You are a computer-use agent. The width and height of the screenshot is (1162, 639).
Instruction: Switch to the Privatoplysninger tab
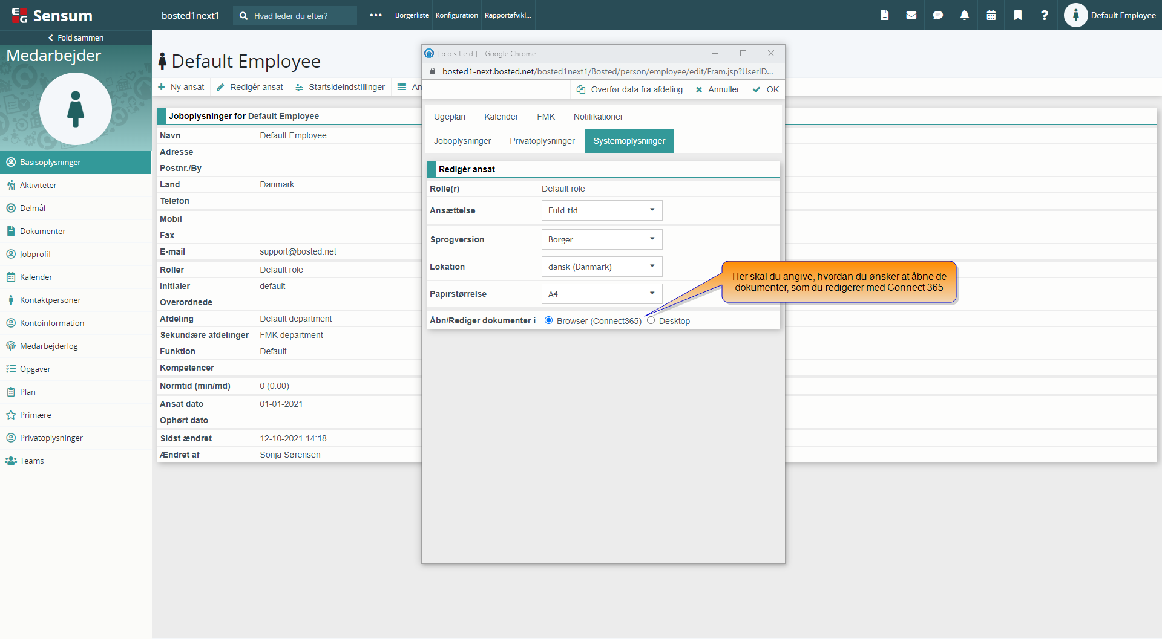click(542, 141)
